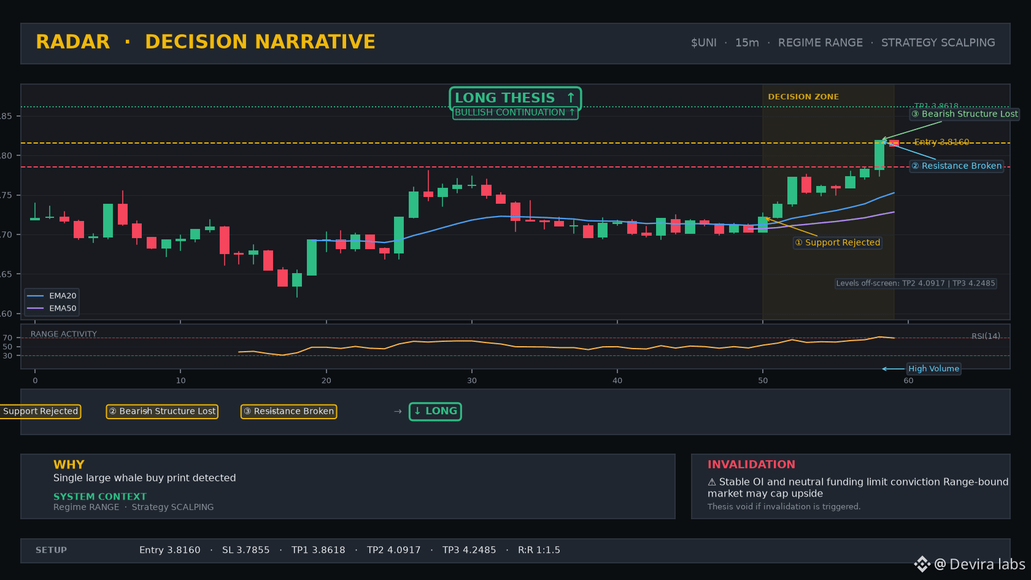Click the off-screen levels TP2 TP3 note
The width and height of the screenshot is (1031, 580).
tap(916, 284)
